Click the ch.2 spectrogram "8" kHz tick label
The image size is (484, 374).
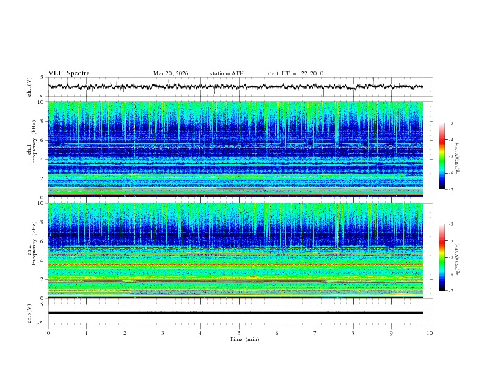(x=43, y=222)
